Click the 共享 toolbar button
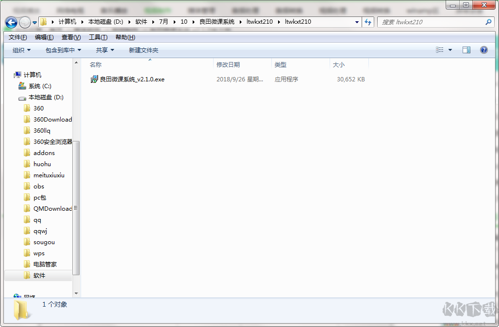 click(x=103, y=50)
